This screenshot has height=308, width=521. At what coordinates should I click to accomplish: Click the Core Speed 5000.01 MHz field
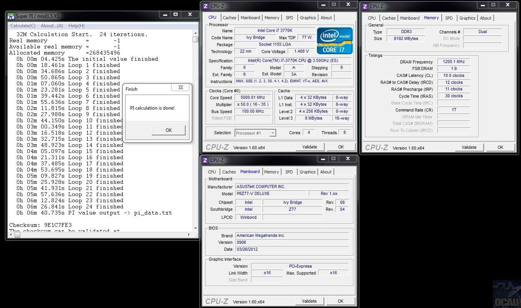click(253, 98)
